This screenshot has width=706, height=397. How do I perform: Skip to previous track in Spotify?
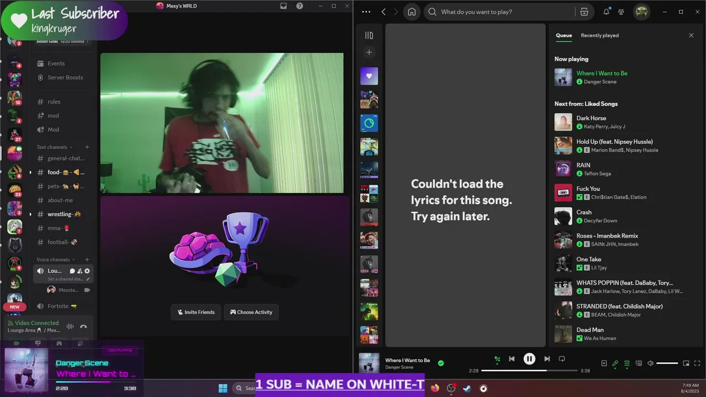[512, 359]
